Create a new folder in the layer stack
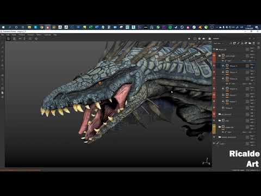 pos(250,43)
